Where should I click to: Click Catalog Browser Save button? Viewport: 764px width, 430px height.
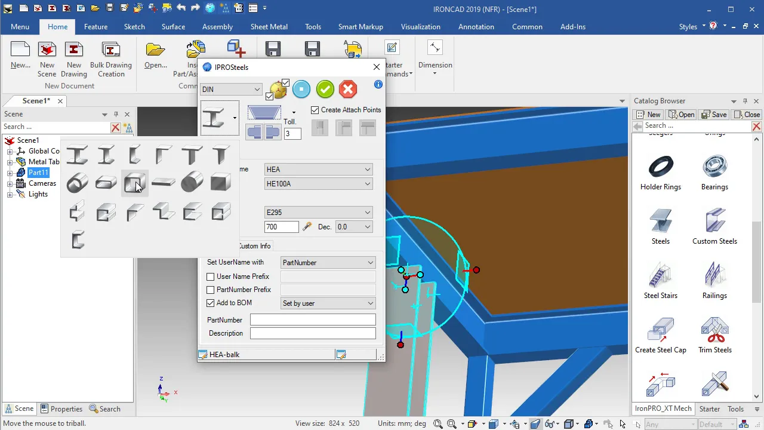(x=714, y=115)
